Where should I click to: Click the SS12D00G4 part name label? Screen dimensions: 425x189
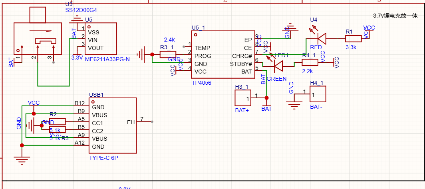point(81,10)
